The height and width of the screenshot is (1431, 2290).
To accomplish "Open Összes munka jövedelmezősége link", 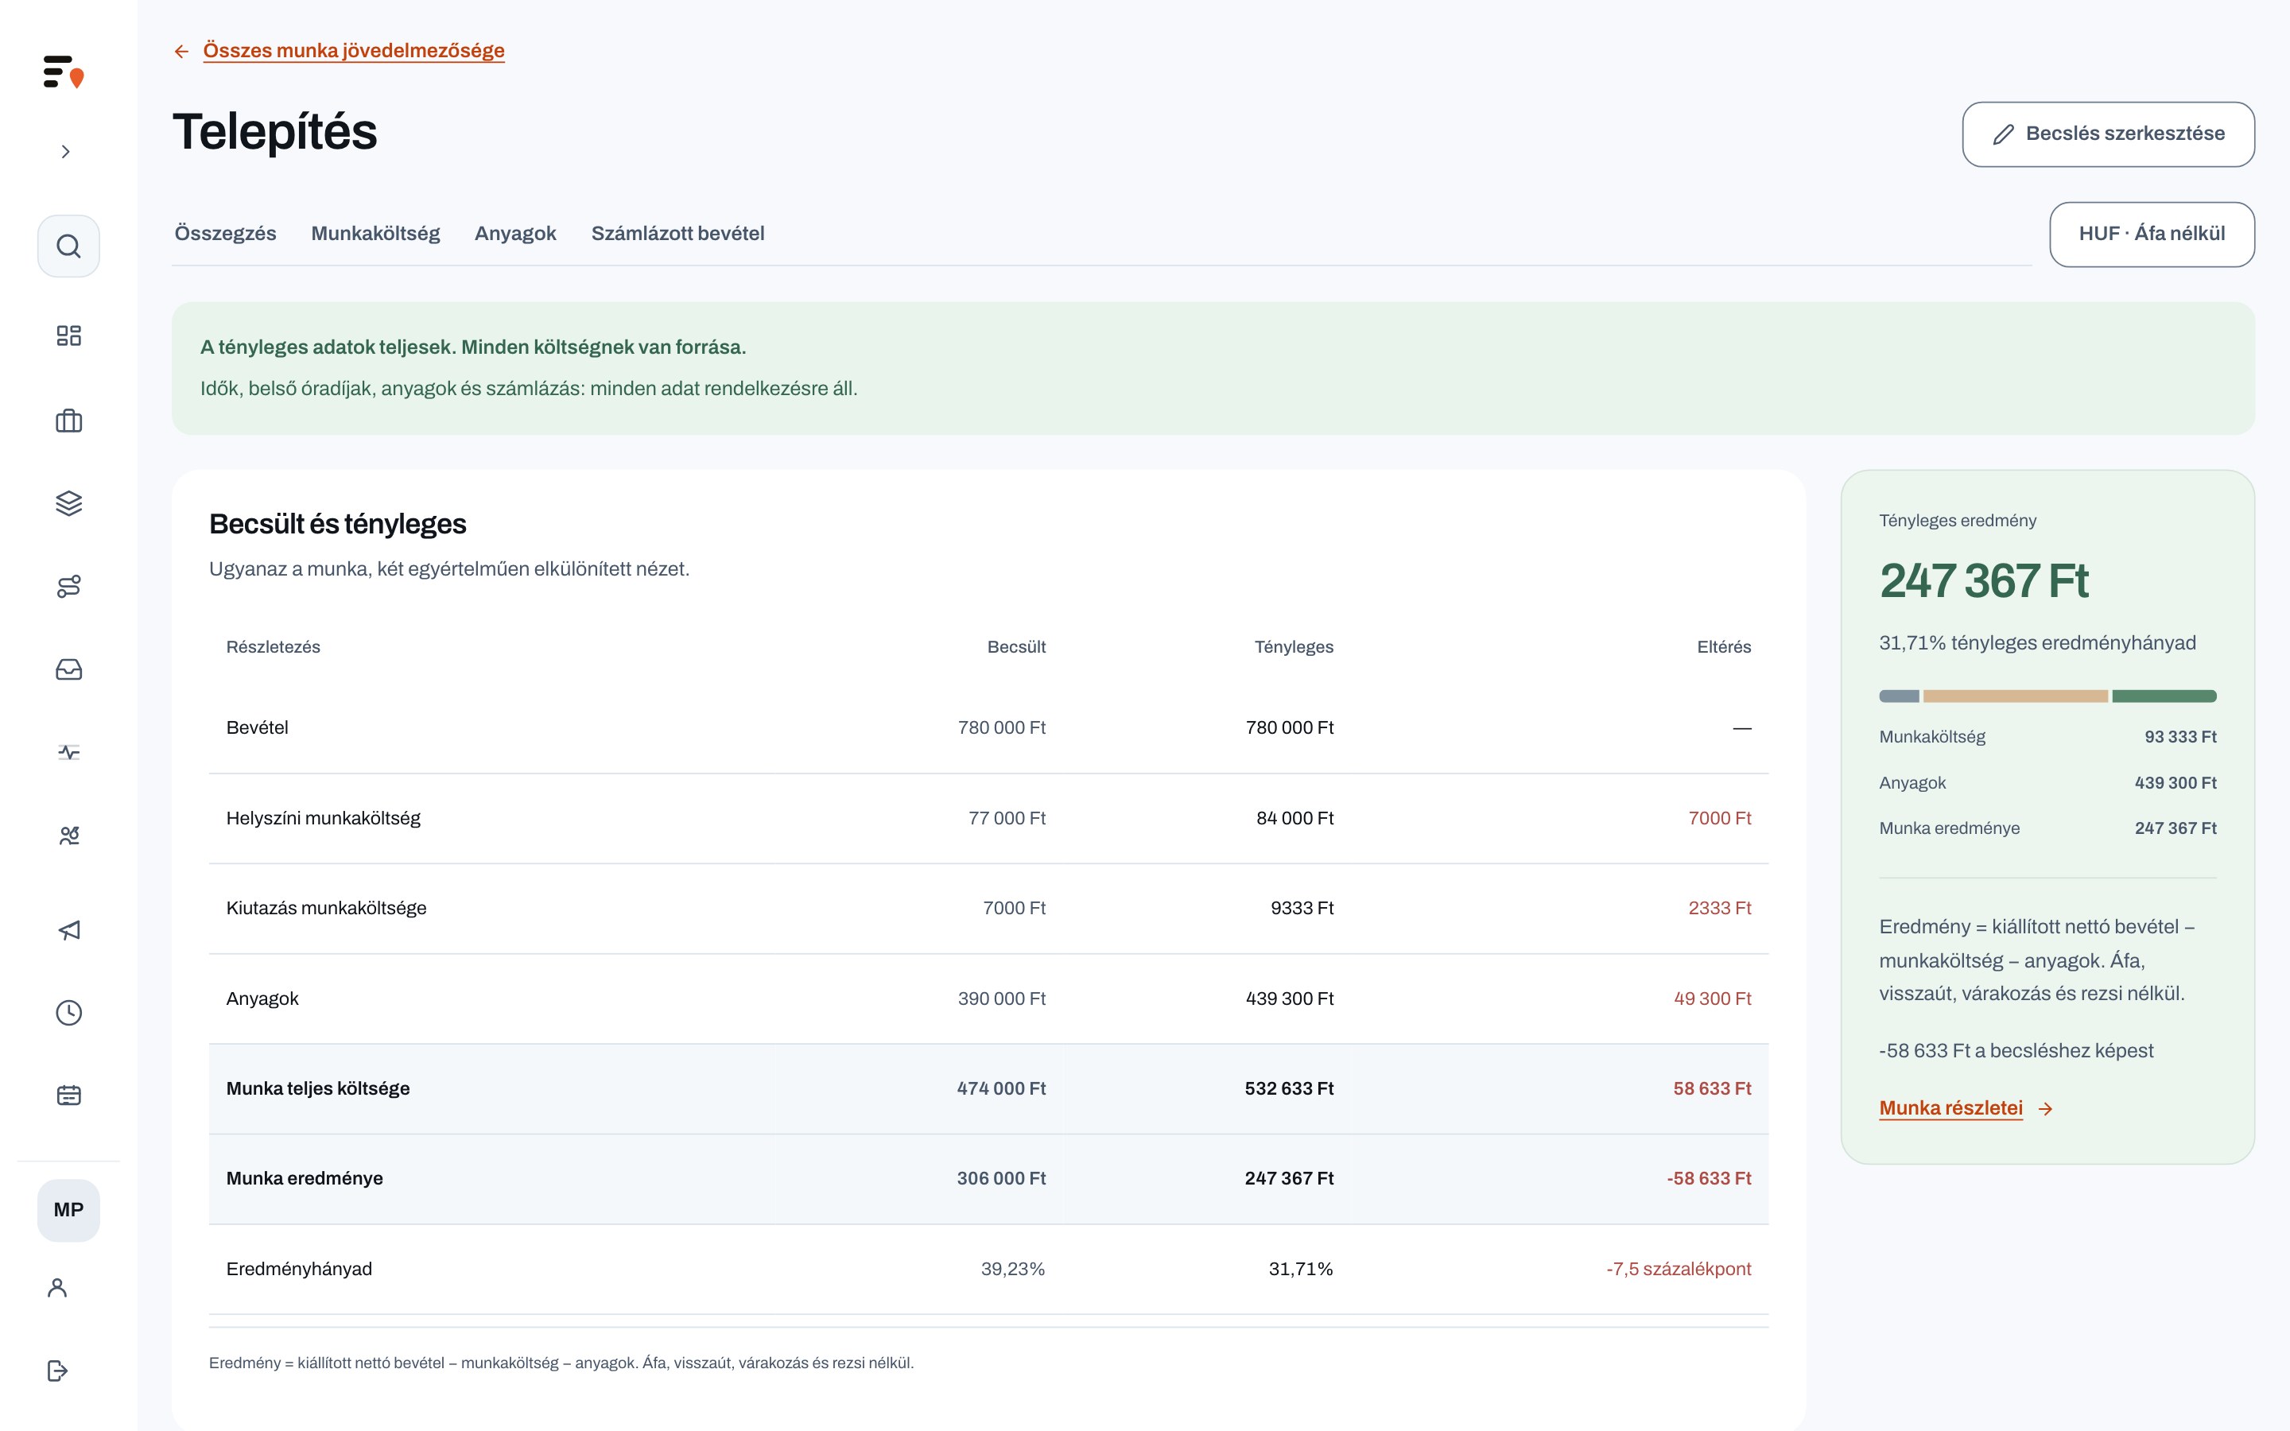I will pyautogui.click(x=354, y=50).
